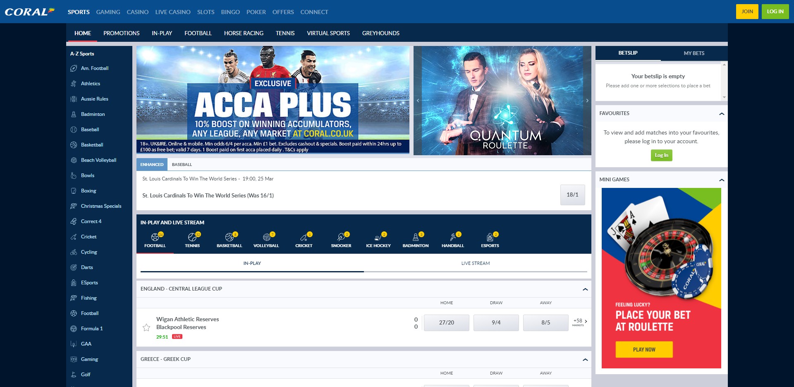Select 27/20 home odds for Wigan Athletic

click(x=447, y=322)
